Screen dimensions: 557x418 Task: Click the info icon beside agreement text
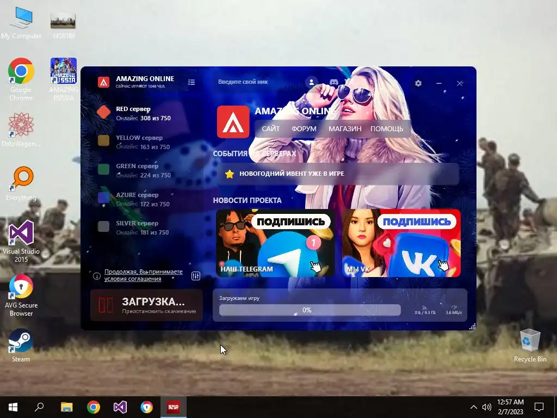point(97,276)
